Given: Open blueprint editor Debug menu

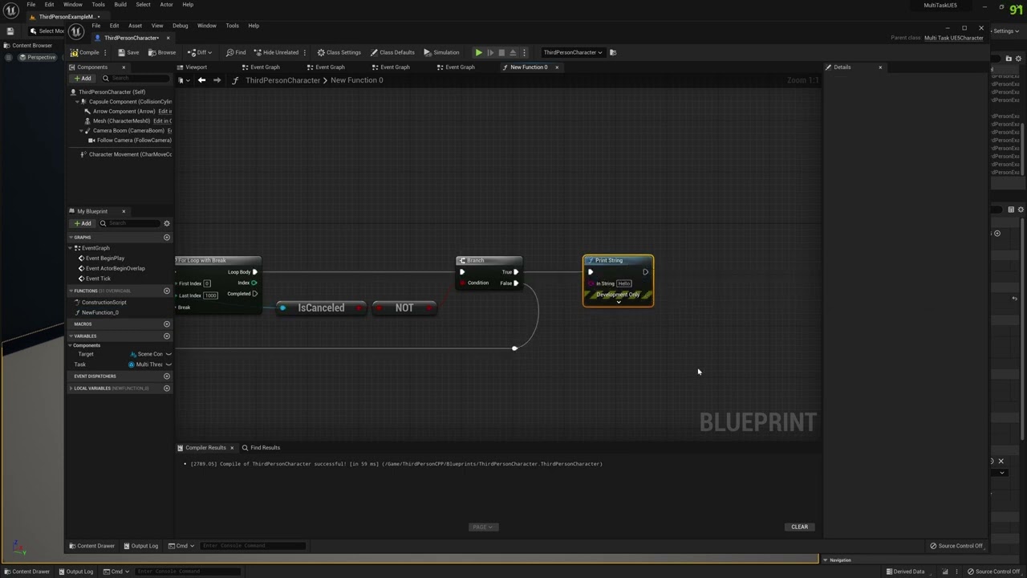Looking at the screenshot, I should coord(180,26).
